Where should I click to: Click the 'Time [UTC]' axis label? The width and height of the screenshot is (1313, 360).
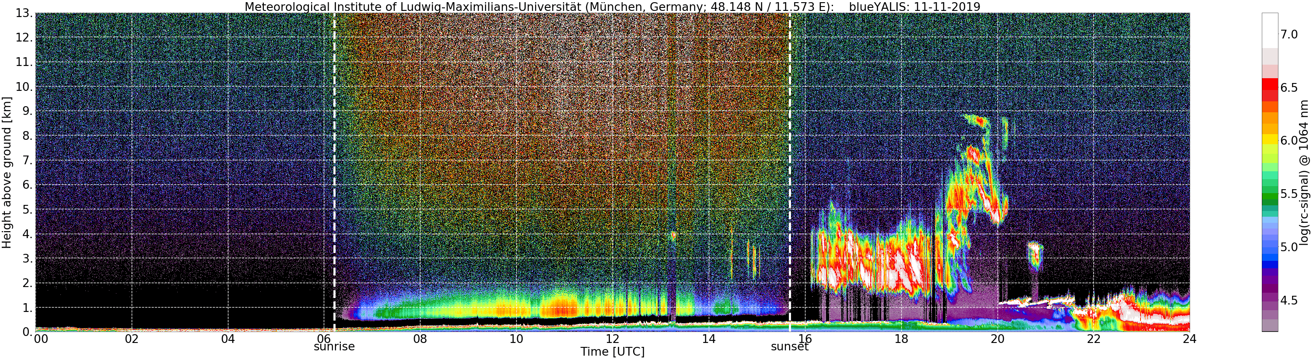click(x=612, y=351)
